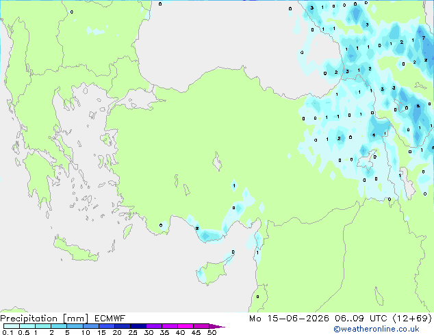Click the '25' legend scale label

tap(133, 332)
